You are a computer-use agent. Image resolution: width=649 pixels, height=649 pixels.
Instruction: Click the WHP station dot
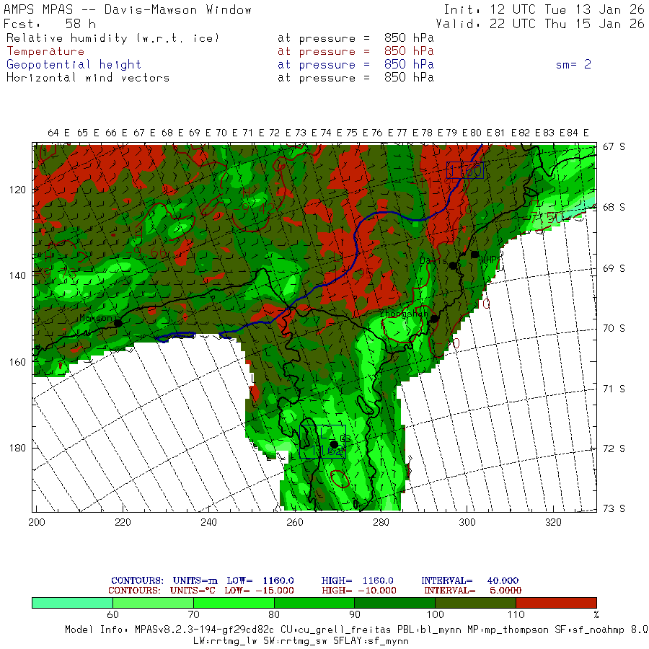475,255
